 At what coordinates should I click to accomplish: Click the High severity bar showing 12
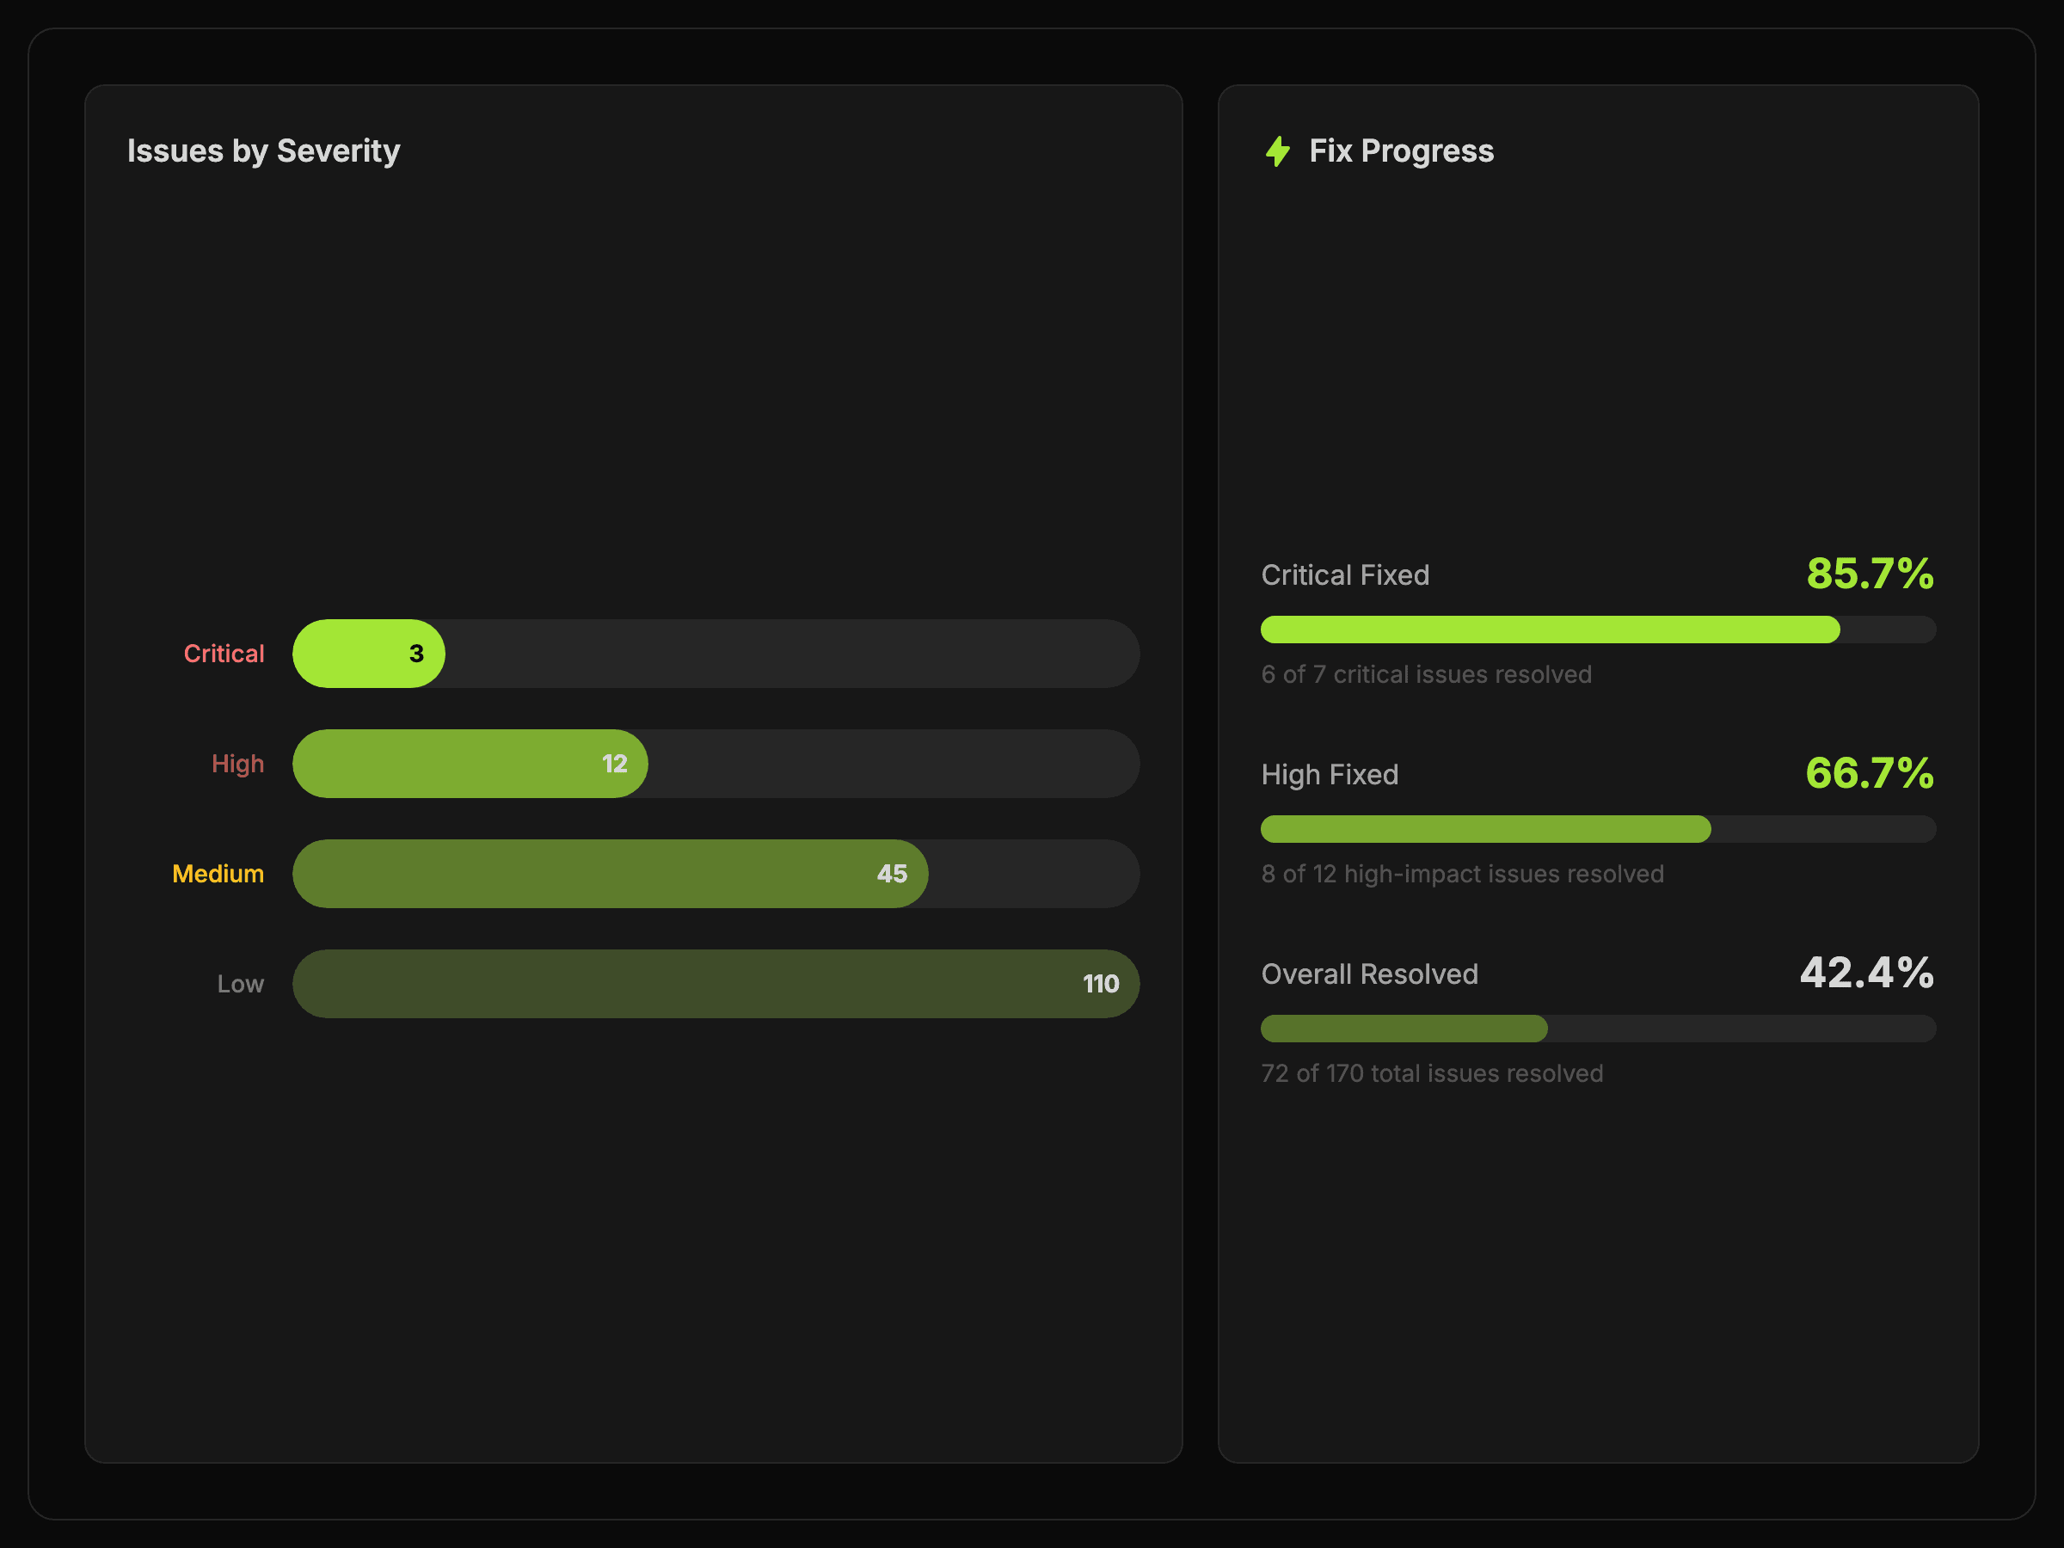point(470,765)
